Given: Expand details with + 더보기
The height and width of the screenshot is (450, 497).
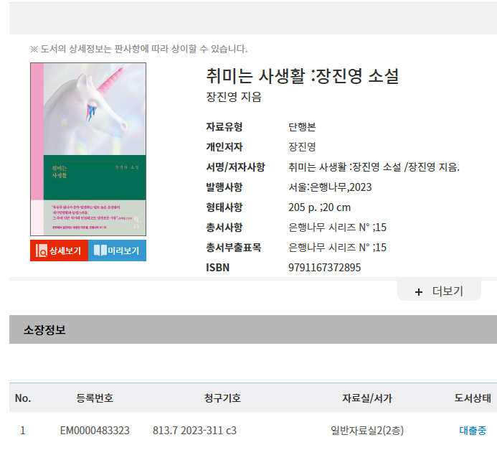Looking at the screenshot, I should (x=439, y=291).
